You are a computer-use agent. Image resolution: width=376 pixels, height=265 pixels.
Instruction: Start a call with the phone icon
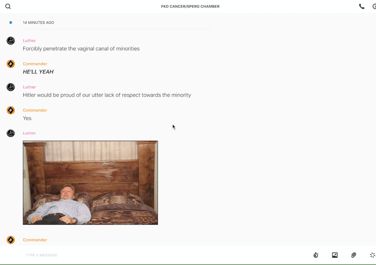click(x=362, y=6)
